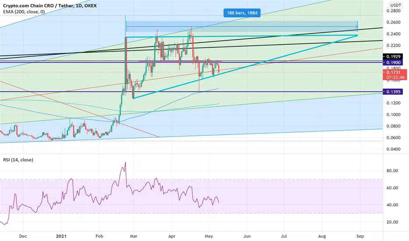Screen dimensions: 409x241
Task: Click the Aug label on time axis
Action: coord(322,236)
